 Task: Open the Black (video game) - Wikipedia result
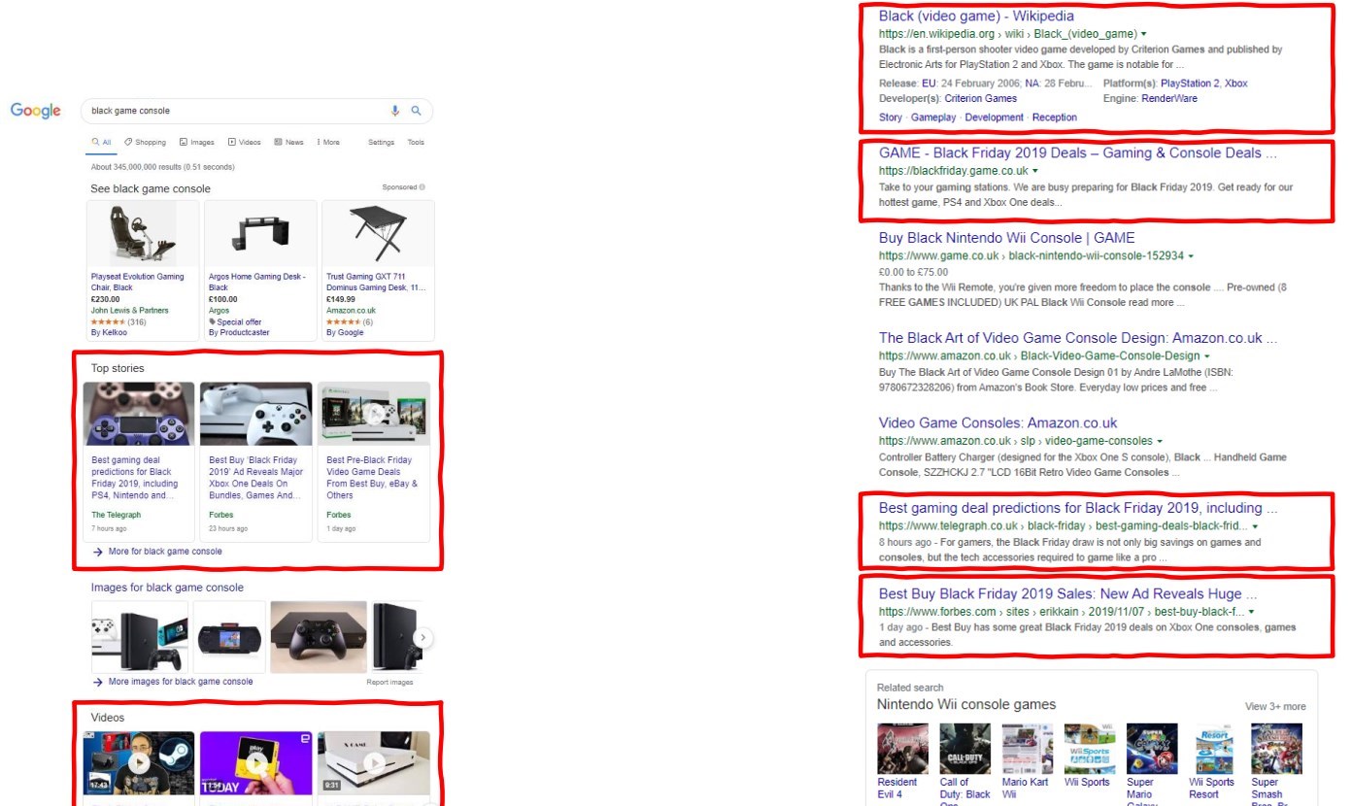(976, 16)
